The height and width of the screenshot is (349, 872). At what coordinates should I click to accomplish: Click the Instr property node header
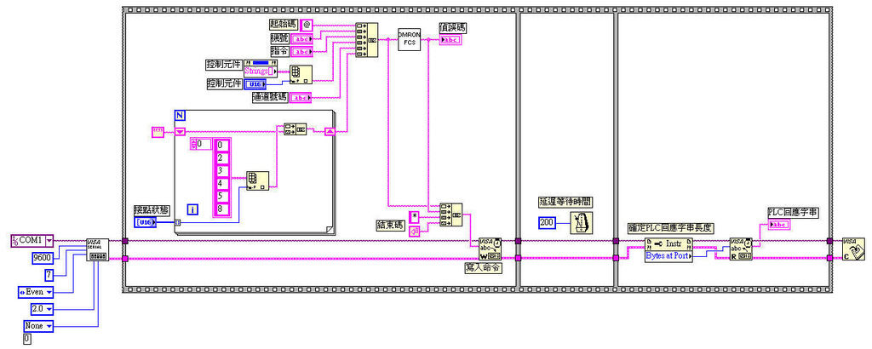pyautogui.click(x=669, y=244)
